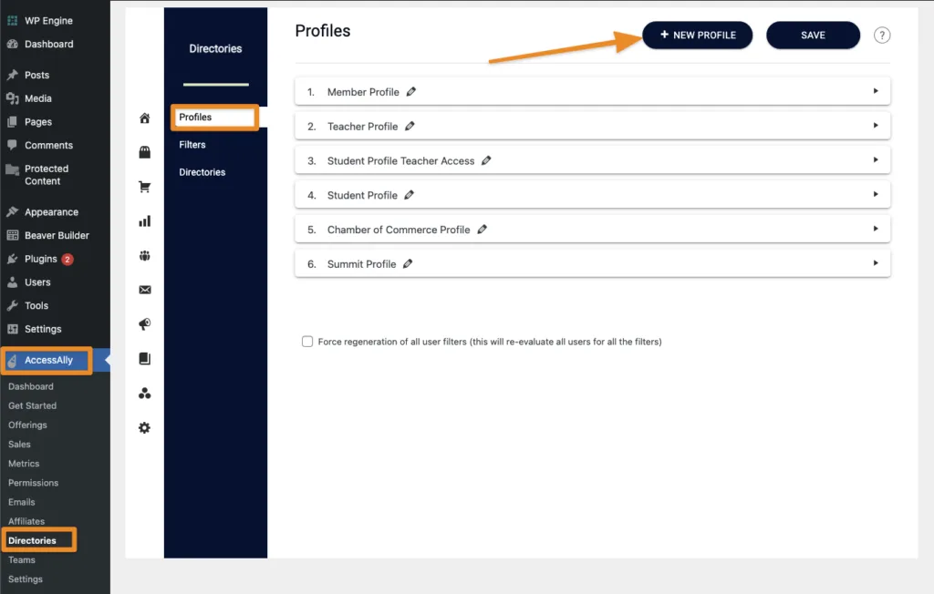Click the bar chart Metrics icon
This screenshot has width=934, height=594.
pos(144,220)
